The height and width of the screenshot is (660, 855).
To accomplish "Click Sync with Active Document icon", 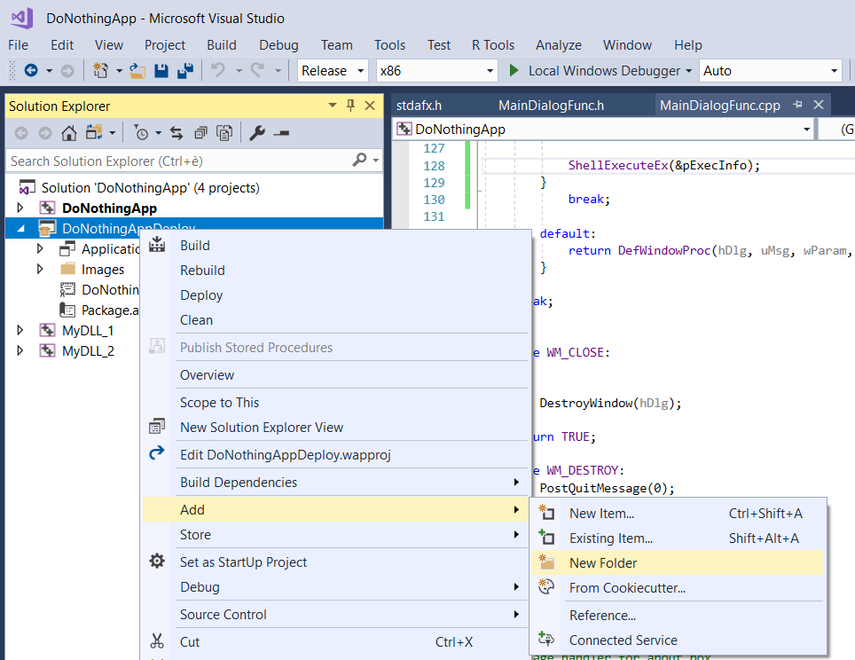I will click(x=176, y=133).
